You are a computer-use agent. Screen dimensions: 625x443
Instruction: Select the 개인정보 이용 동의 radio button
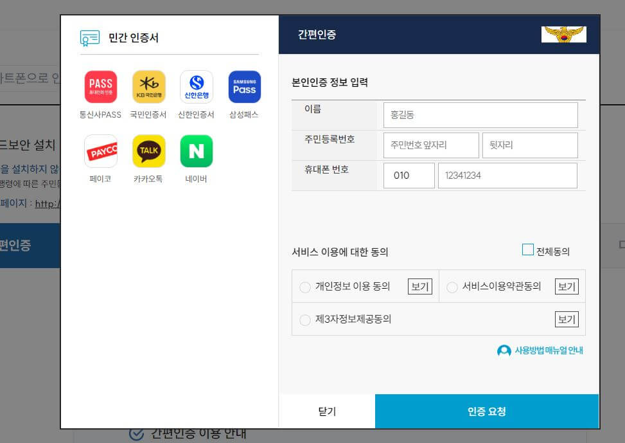pos(305,287)
